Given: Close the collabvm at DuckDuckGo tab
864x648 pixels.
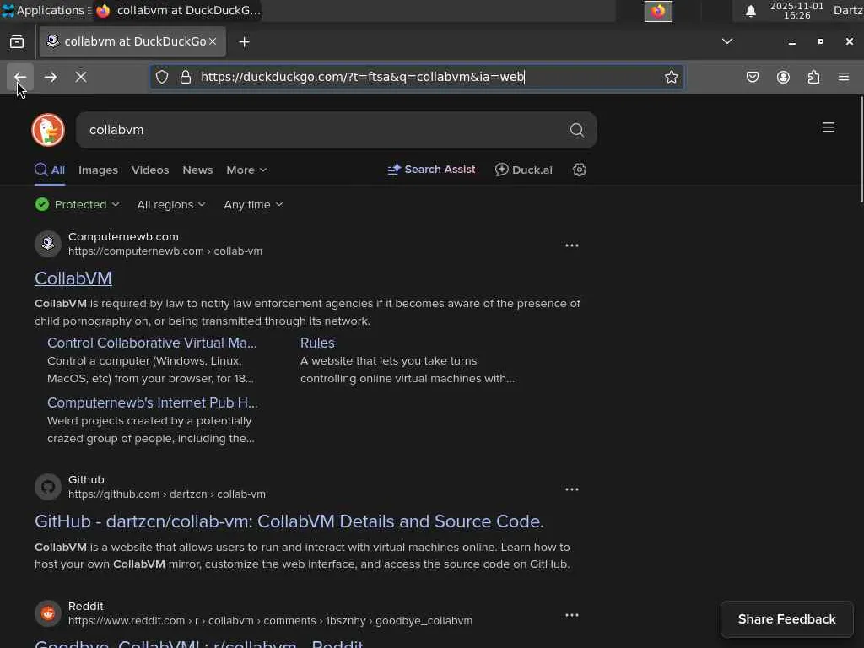Looking at the screenshot, I should tap(213, 41).
